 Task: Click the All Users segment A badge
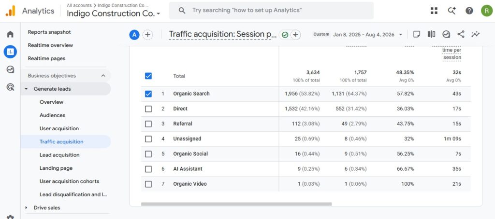tap(134, 35)
